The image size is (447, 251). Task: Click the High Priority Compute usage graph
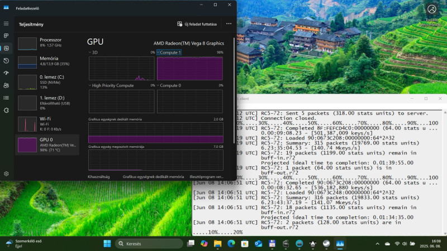click(121, 102)
